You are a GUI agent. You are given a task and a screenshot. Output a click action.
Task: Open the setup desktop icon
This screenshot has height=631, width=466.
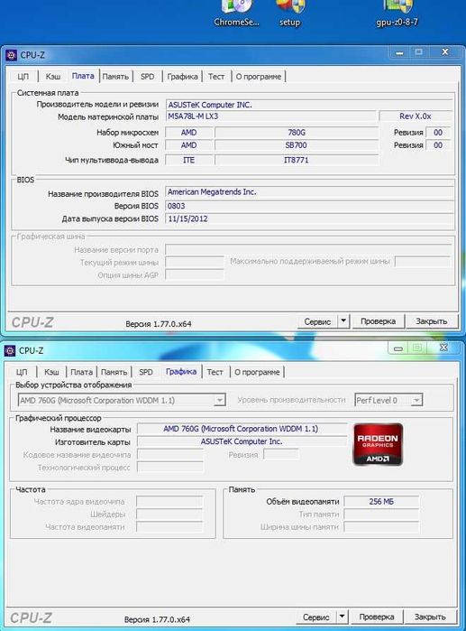[289, 14]
